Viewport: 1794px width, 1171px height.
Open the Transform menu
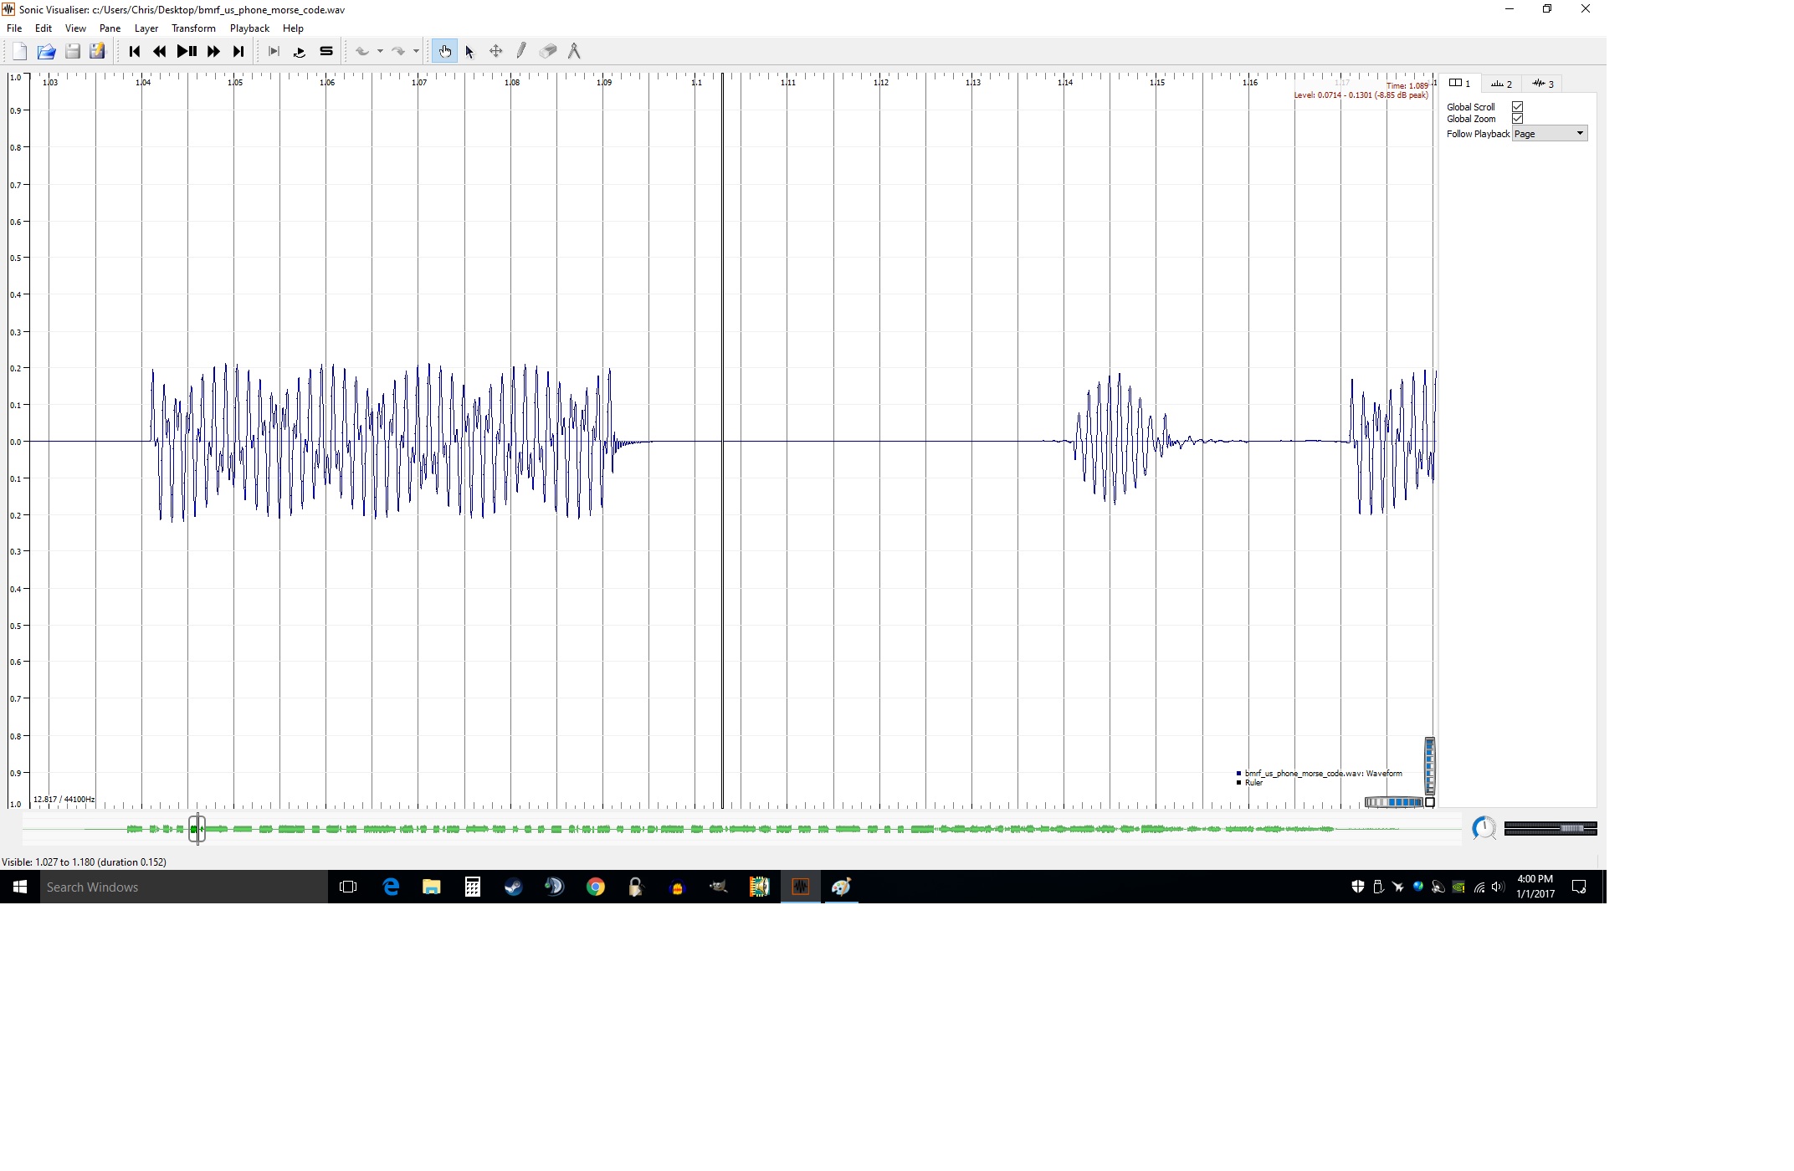(193, 28)
